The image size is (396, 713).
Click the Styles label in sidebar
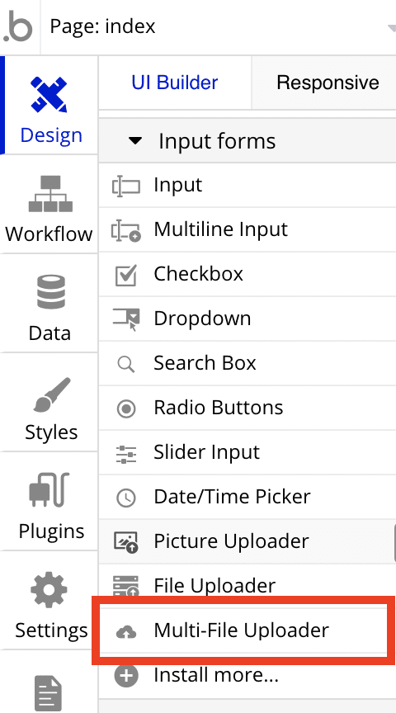pos(51,432)
